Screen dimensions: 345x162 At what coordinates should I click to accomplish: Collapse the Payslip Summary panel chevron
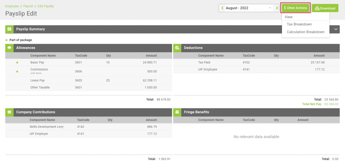point(336,29)
